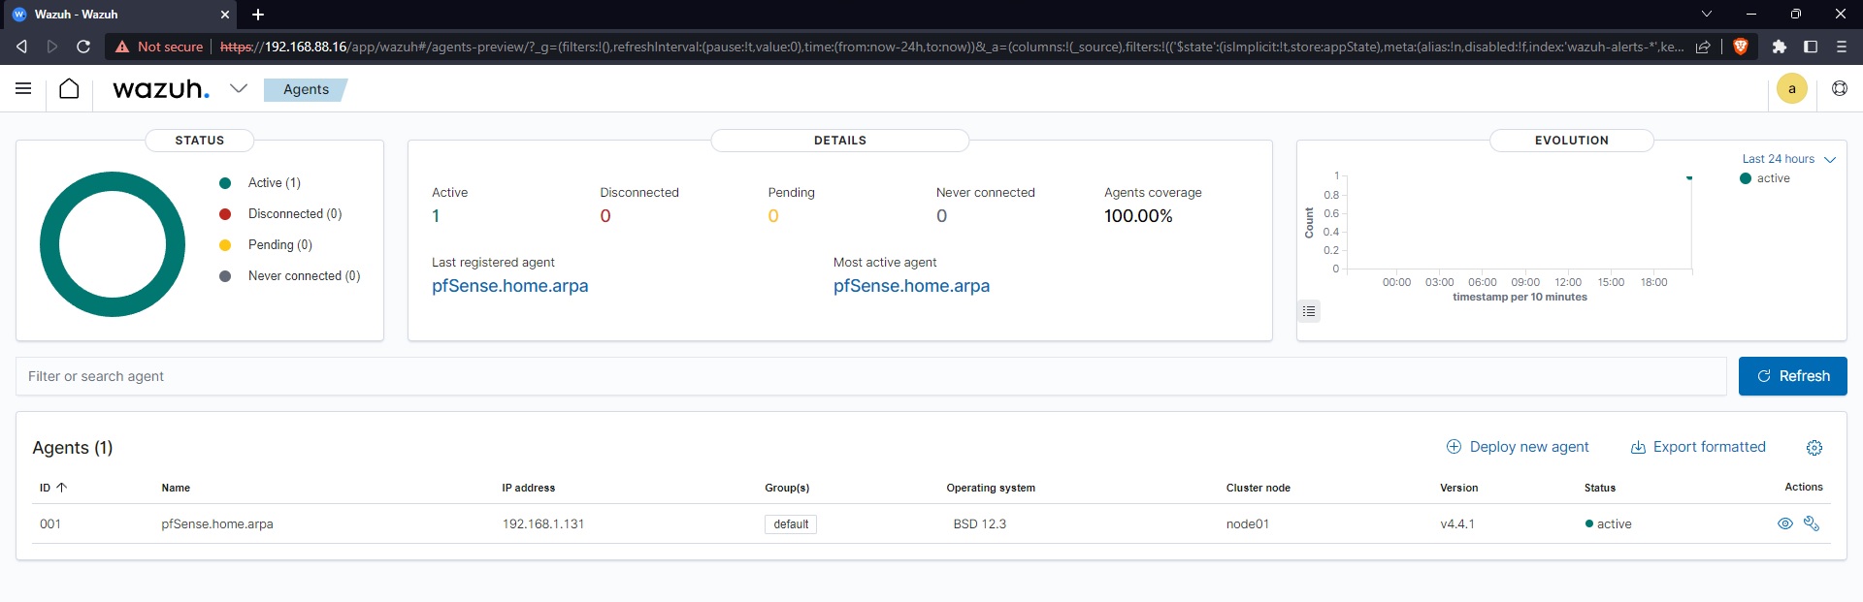Click the 192.168.1.131 IP cell

543,524
